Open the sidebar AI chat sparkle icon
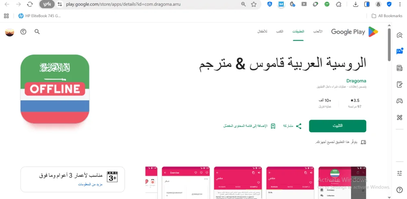 click(x=400, y=51)
